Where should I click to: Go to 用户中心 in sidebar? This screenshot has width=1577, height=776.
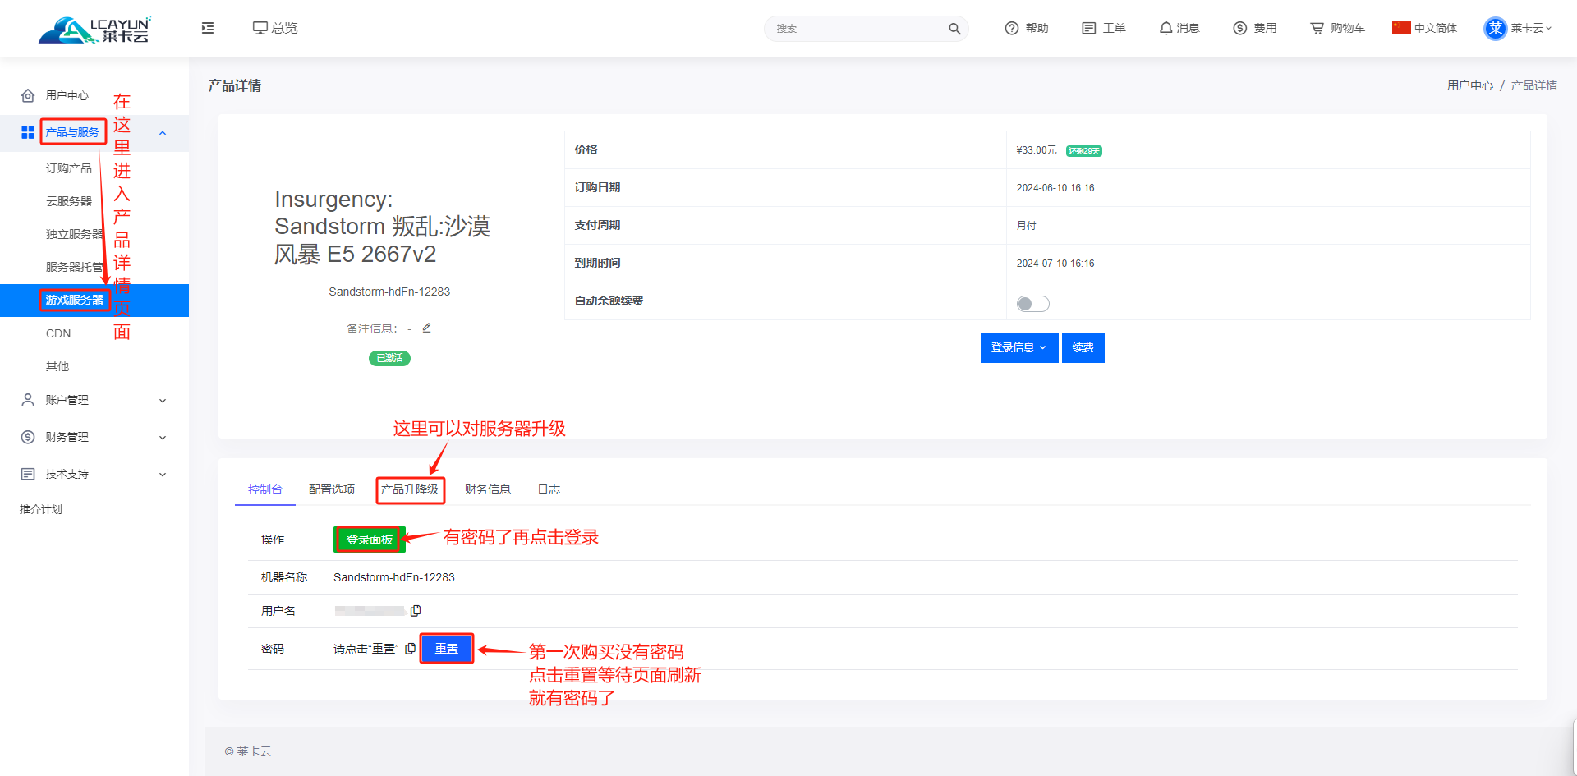pyautogui.click(x=67, y=95)
